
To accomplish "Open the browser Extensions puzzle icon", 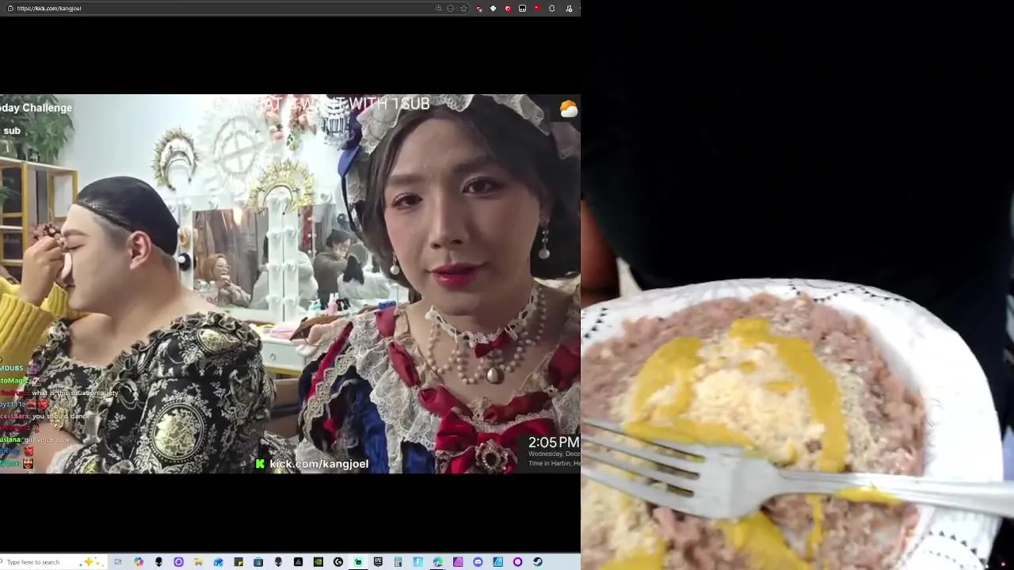I will point(551,8).
